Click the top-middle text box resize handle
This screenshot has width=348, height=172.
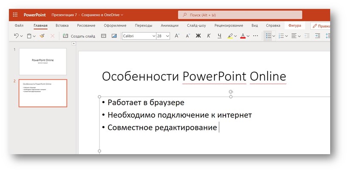231,97
